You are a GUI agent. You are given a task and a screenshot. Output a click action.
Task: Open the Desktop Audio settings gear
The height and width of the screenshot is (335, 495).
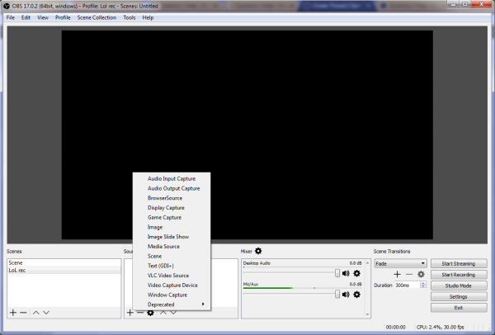356,273
